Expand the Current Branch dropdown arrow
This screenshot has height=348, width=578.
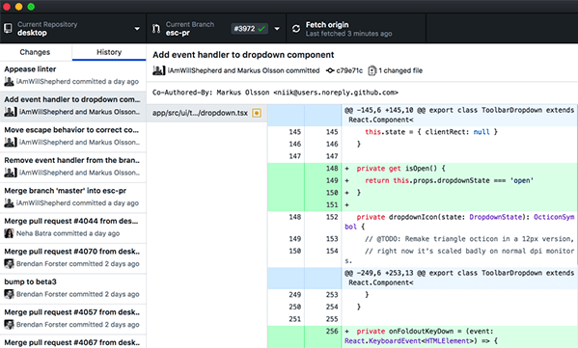[277, 29]
